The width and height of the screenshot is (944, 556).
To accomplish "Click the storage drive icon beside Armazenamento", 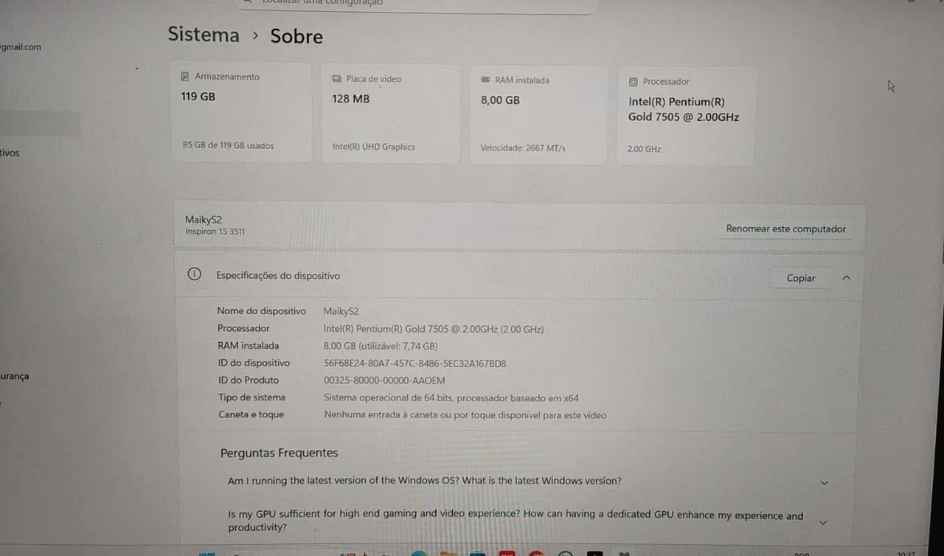I will pyautogui.click(x=185, y=77).
